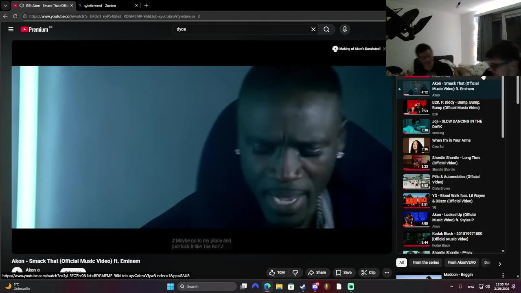Click playlist panel scroll-down arrow

coord(503,251)
